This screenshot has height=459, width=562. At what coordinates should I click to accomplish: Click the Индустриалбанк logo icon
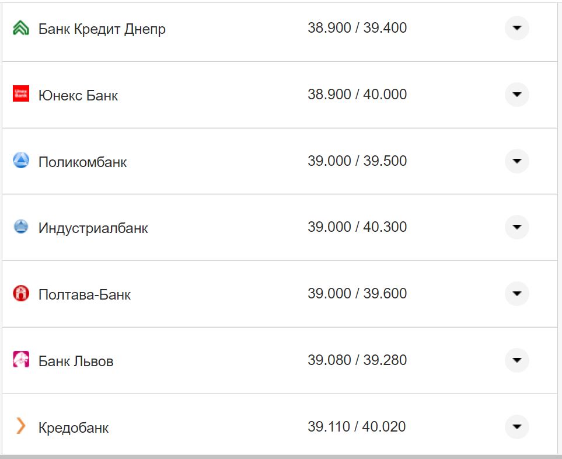pos(20,227)
